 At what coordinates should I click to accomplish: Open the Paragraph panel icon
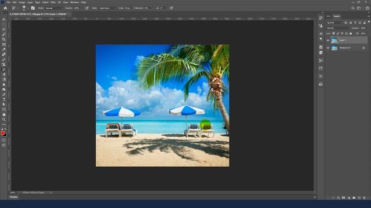coord(321,39)
